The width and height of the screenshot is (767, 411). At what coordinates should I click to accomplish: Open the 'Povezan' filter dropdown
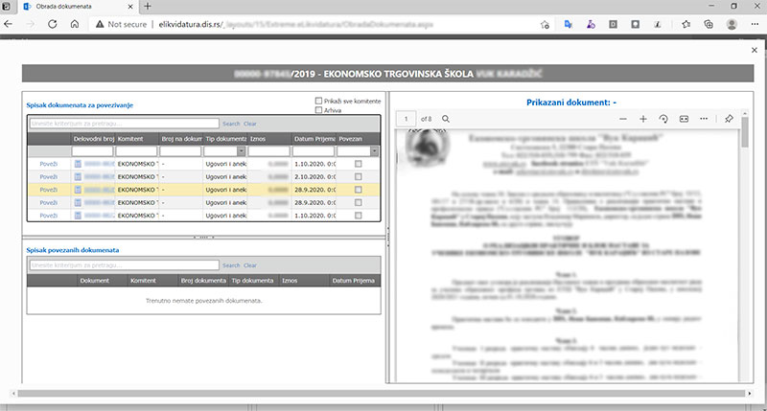[373, 150]
